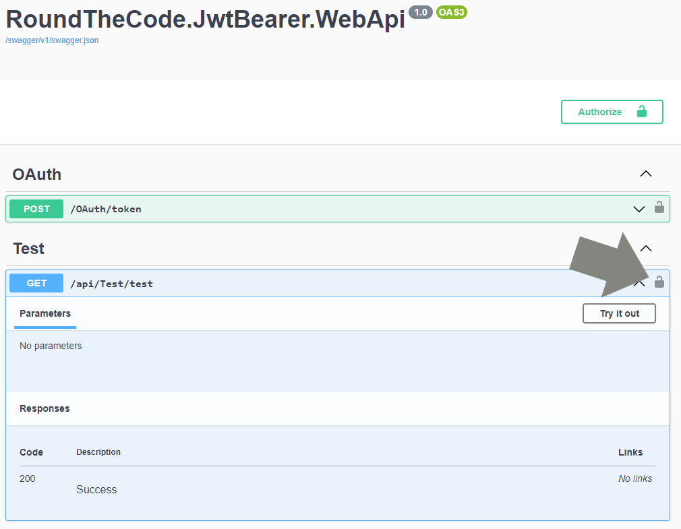Click the /OAuth/token path text

106,209
